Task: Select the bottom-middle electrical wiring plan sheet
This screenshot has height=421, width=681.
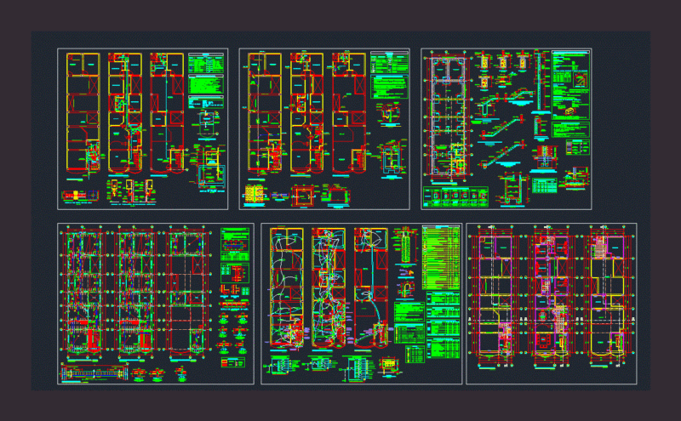Action: click(x=361, y=304)
